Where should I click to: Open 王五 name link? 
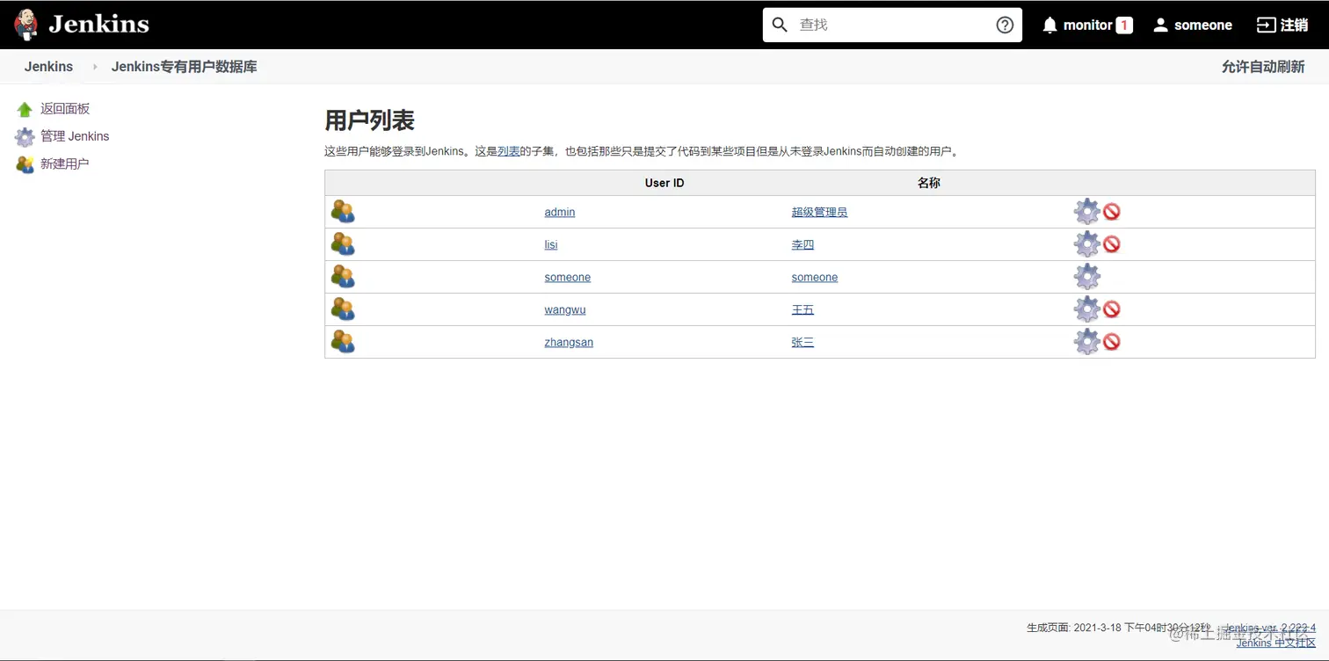click(x=802, y=309)
